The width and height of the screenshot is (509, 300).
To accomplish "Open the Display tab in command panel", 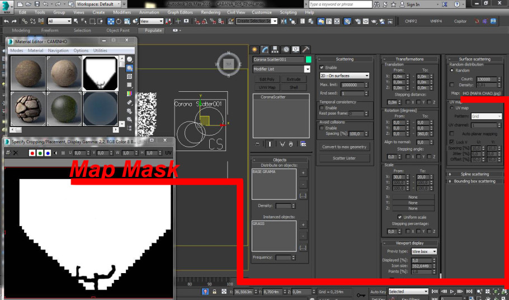I will pyautogui.click(x=295, y=49).
